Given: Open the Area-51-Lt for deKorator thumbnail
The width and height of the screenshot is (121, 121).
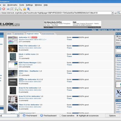Looking at the screenshot, I should [x=13, y=99].
